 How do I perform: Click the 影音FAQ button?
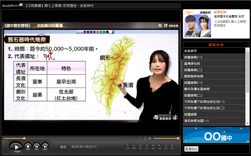[x=191, y=148]
